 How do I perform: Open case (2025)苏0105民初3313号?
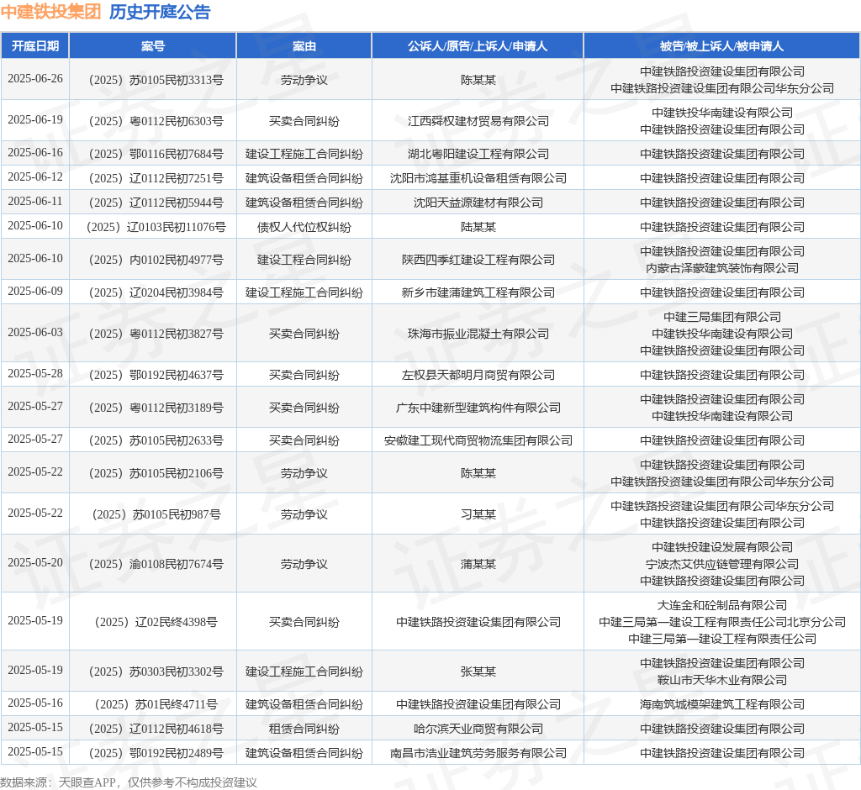point(154,80)
